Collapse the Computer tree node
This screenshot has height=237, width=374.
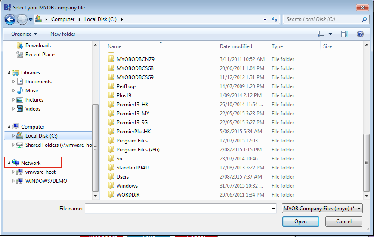point(9,127)
